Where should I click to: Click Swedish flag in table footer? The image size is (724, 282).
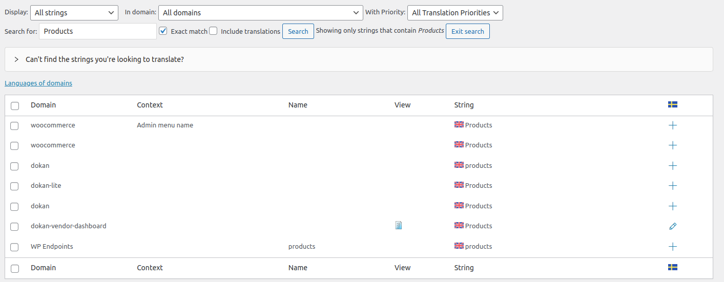coord(673,267)
